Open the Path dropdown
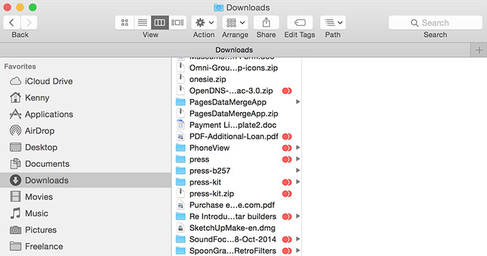 (x=333, y=23)
